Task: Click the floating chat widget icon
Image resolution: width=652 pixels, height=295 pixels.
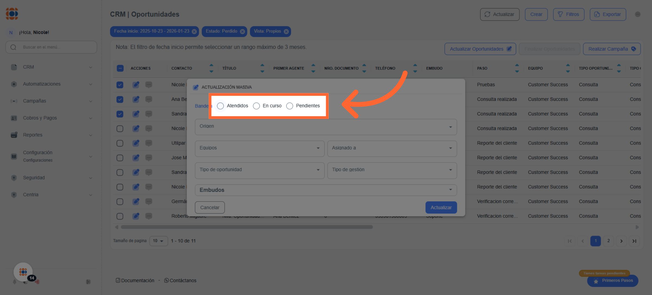Action: 23,272
